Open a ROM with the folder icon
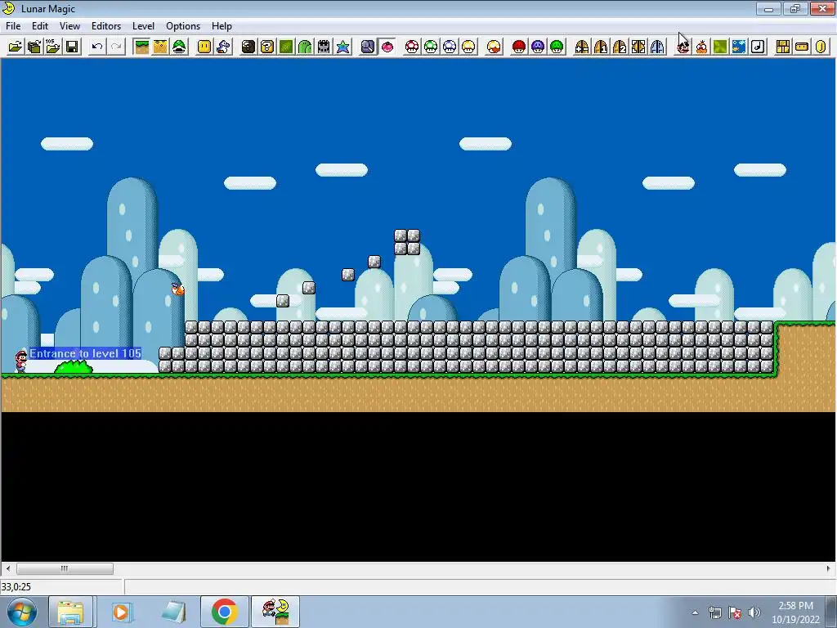This screenshot has width=837, height=628. (16, 47)
